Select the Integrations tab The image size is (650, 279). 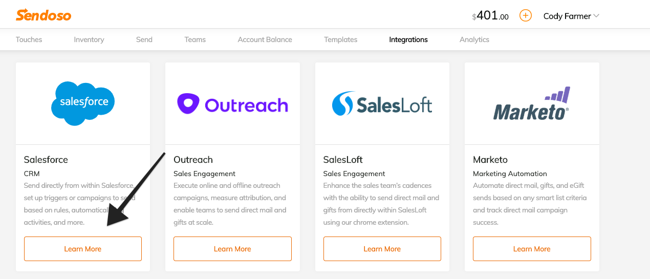(x=408, y=39)
